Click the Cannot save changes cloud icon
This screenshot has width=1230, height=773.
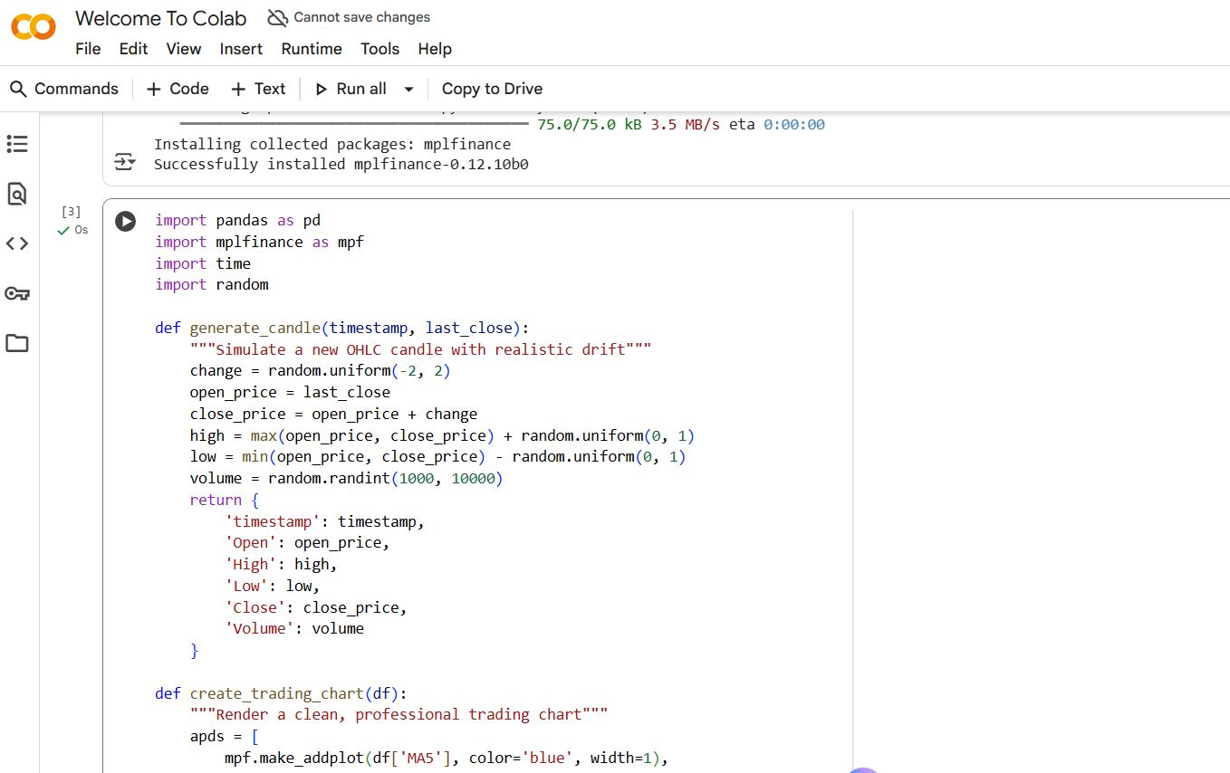[277, 18]
